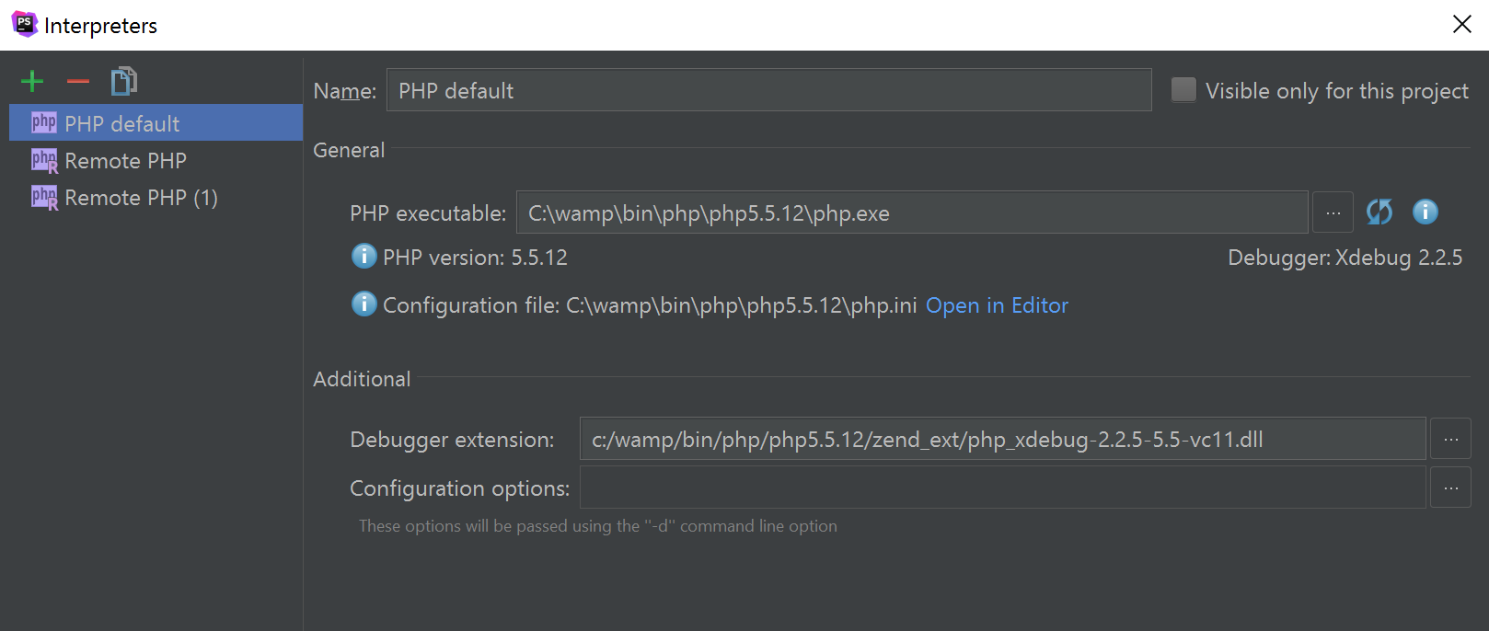This screenshot has height=631, width=1489.
Task: Browse for debugger extension with ellipsis button
Action: (1450, 439)
